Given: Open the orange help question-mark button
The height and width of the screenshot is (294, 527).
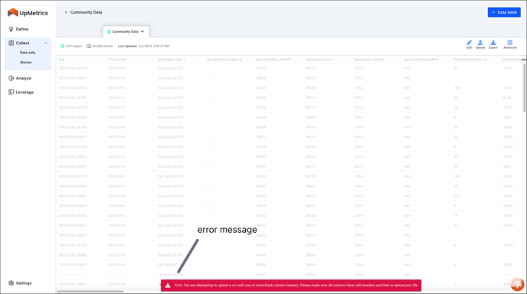Looking at the screenshot, I should coord(517,284).
